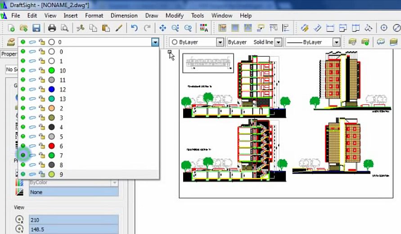Image resolution: width=401 pixels, height=234 pixels.
Task: Collapse the layer dropdown arrow
Action: tap(155, 42)
